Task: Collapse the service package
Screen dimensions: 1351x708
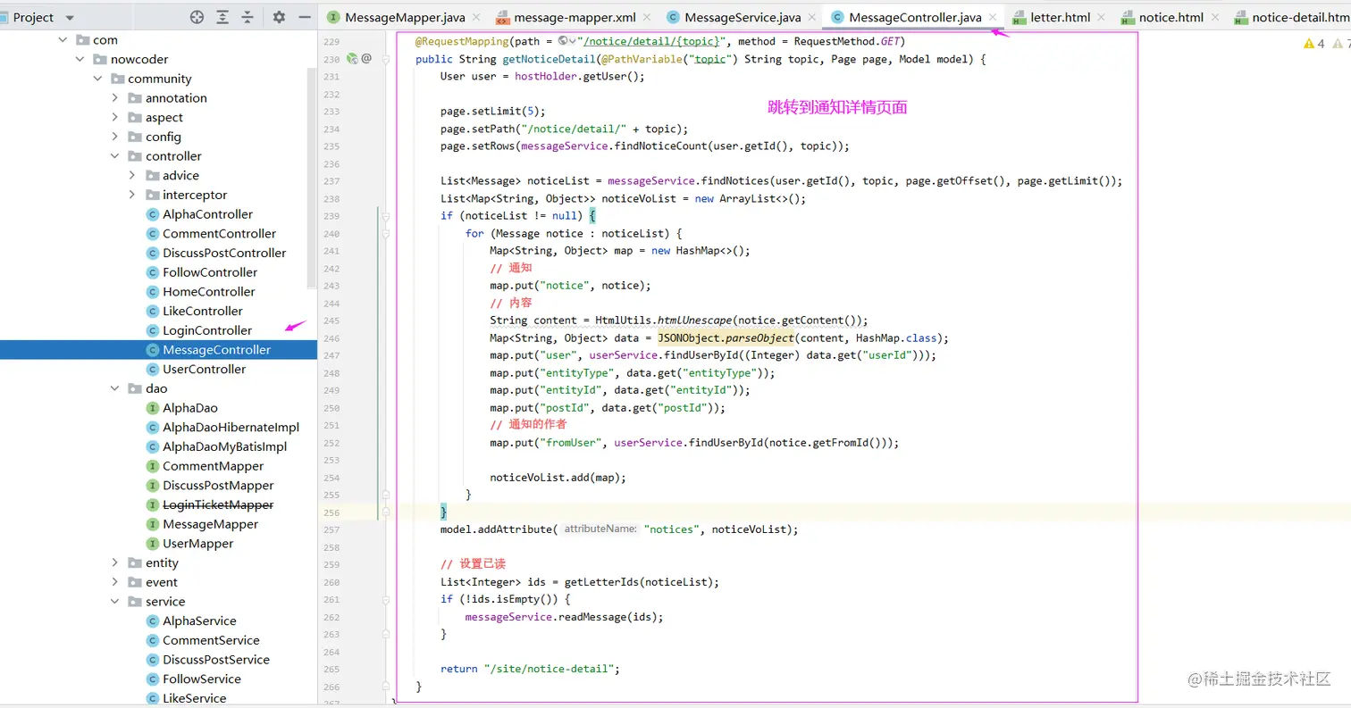Action: pyautogui.click(x=114, y=602)
